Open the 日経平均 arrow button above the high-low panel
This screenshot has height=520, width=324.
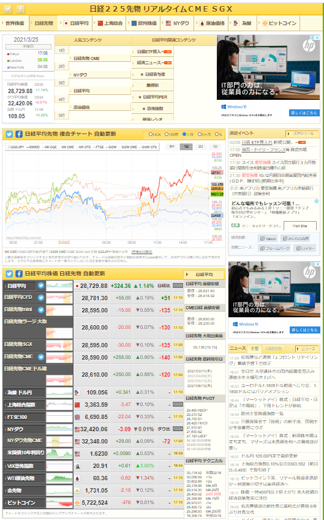tap(203, 274)
